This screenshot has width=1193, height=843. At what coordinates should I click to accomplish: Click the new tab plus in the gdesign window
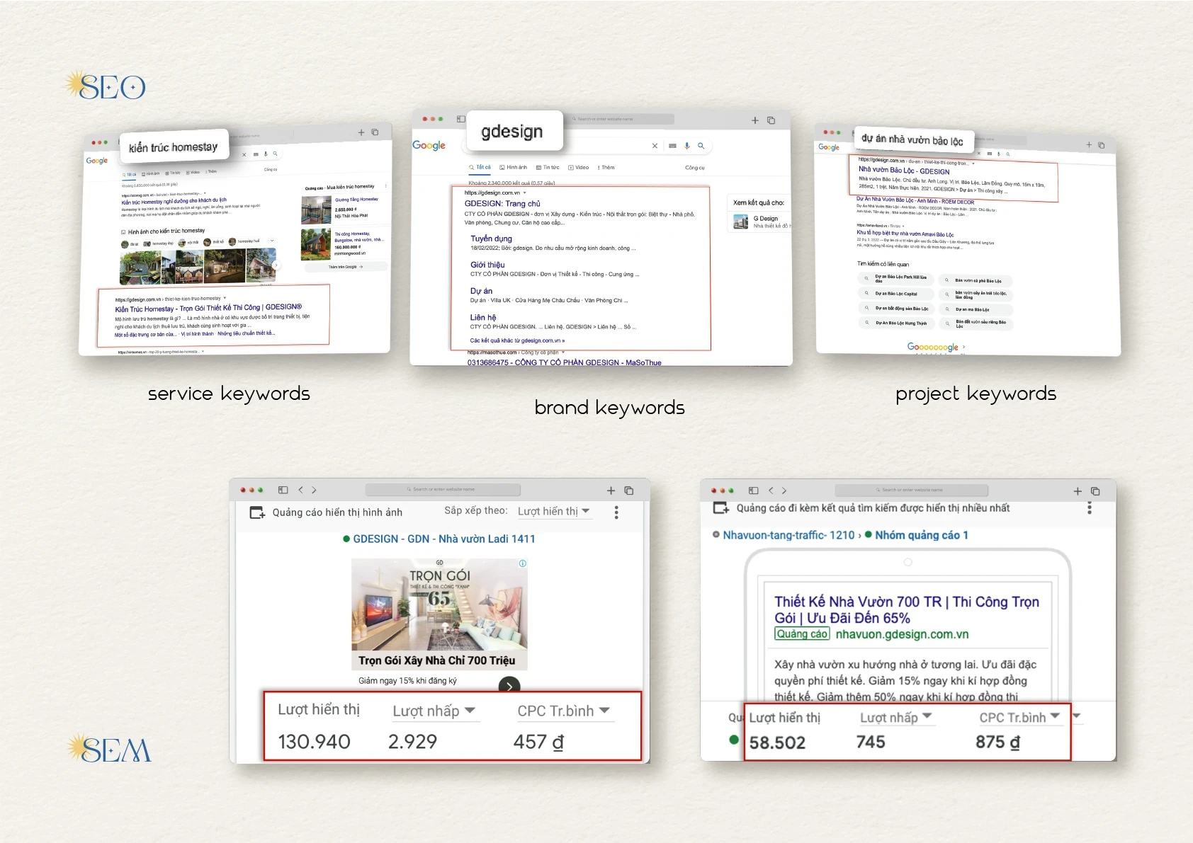[755, 120]
